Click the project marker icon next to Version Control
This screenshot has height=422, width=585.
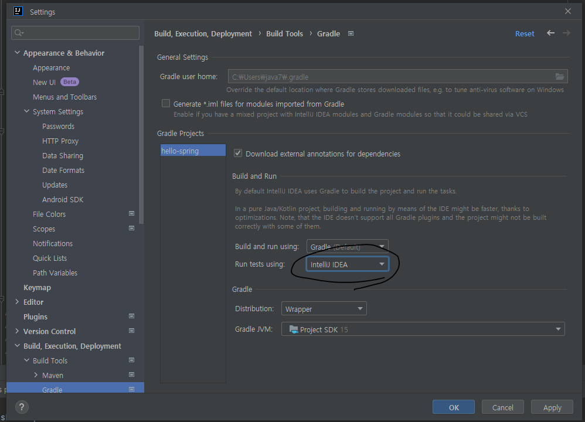131,331
